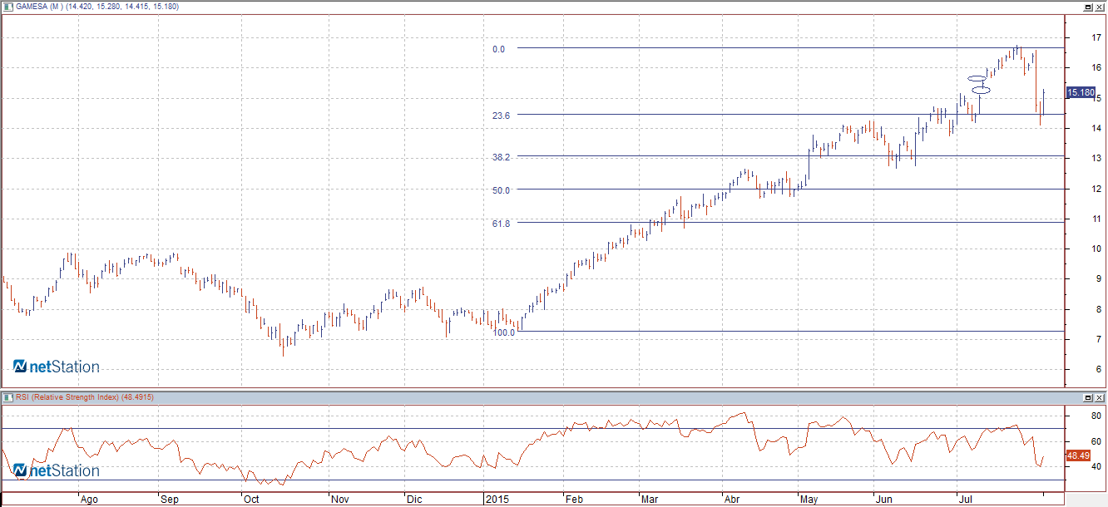This screenshot has height=507, width=1108.
Task: Select the 38.2 Fibonacci retracement level label
Action: pos(501,157)
